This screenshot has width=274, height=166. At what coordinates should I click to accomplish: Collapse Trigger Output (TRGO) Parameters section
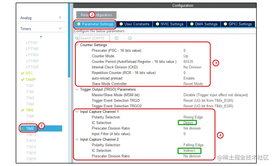pos(77,89)
